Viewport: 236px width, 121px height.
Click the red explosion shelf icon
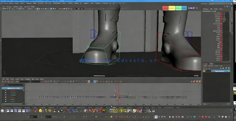tap(104, 111)
